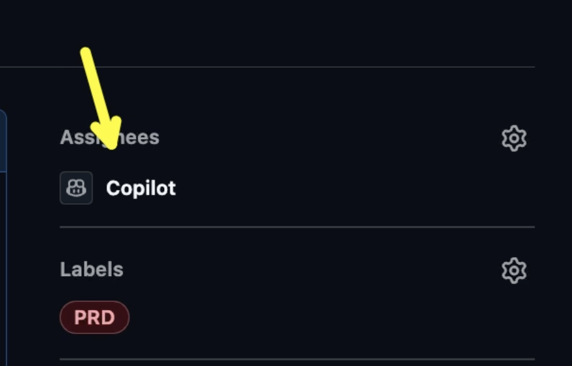
Task: Open Copilot's profile from the assignee name
Action: coord(141,188)
